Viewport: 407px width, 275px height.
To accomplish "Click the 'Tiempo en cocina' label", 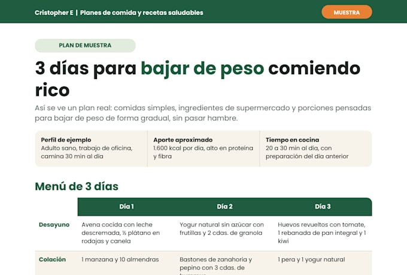I will coord(292,140).
